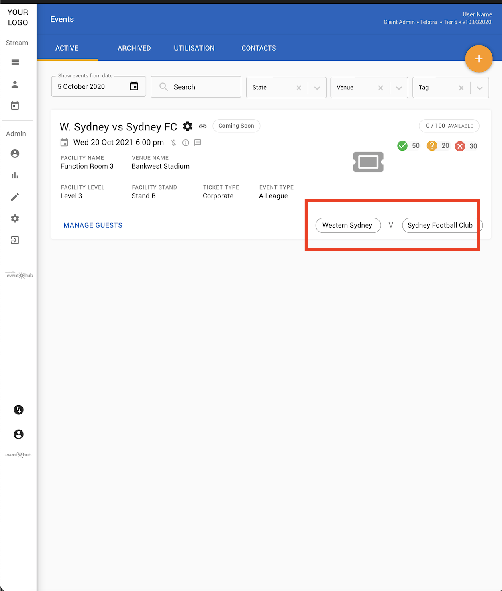Click the W. Sydney vs Sydney FC title
Image resolution: width=502 pixels, height=591 pixels.
(x=118, y=127)
